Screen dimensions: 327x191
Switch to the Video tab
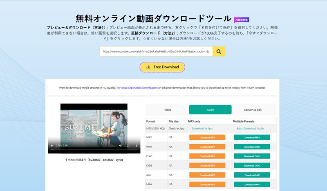pos(168,110)
